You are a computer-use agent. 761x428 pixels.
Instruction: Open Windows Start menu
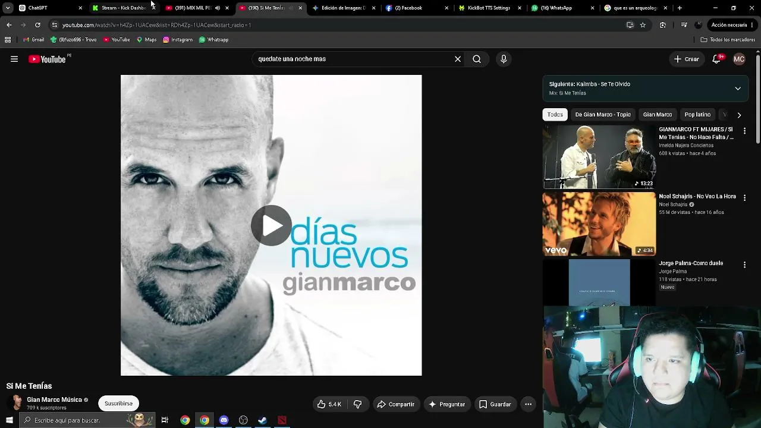[x=9, y=420]
